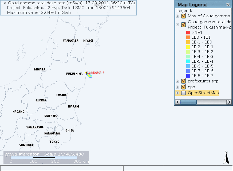Disable the npp layer checkbox
Screen dimensions: 233x171
coord(183,87)
